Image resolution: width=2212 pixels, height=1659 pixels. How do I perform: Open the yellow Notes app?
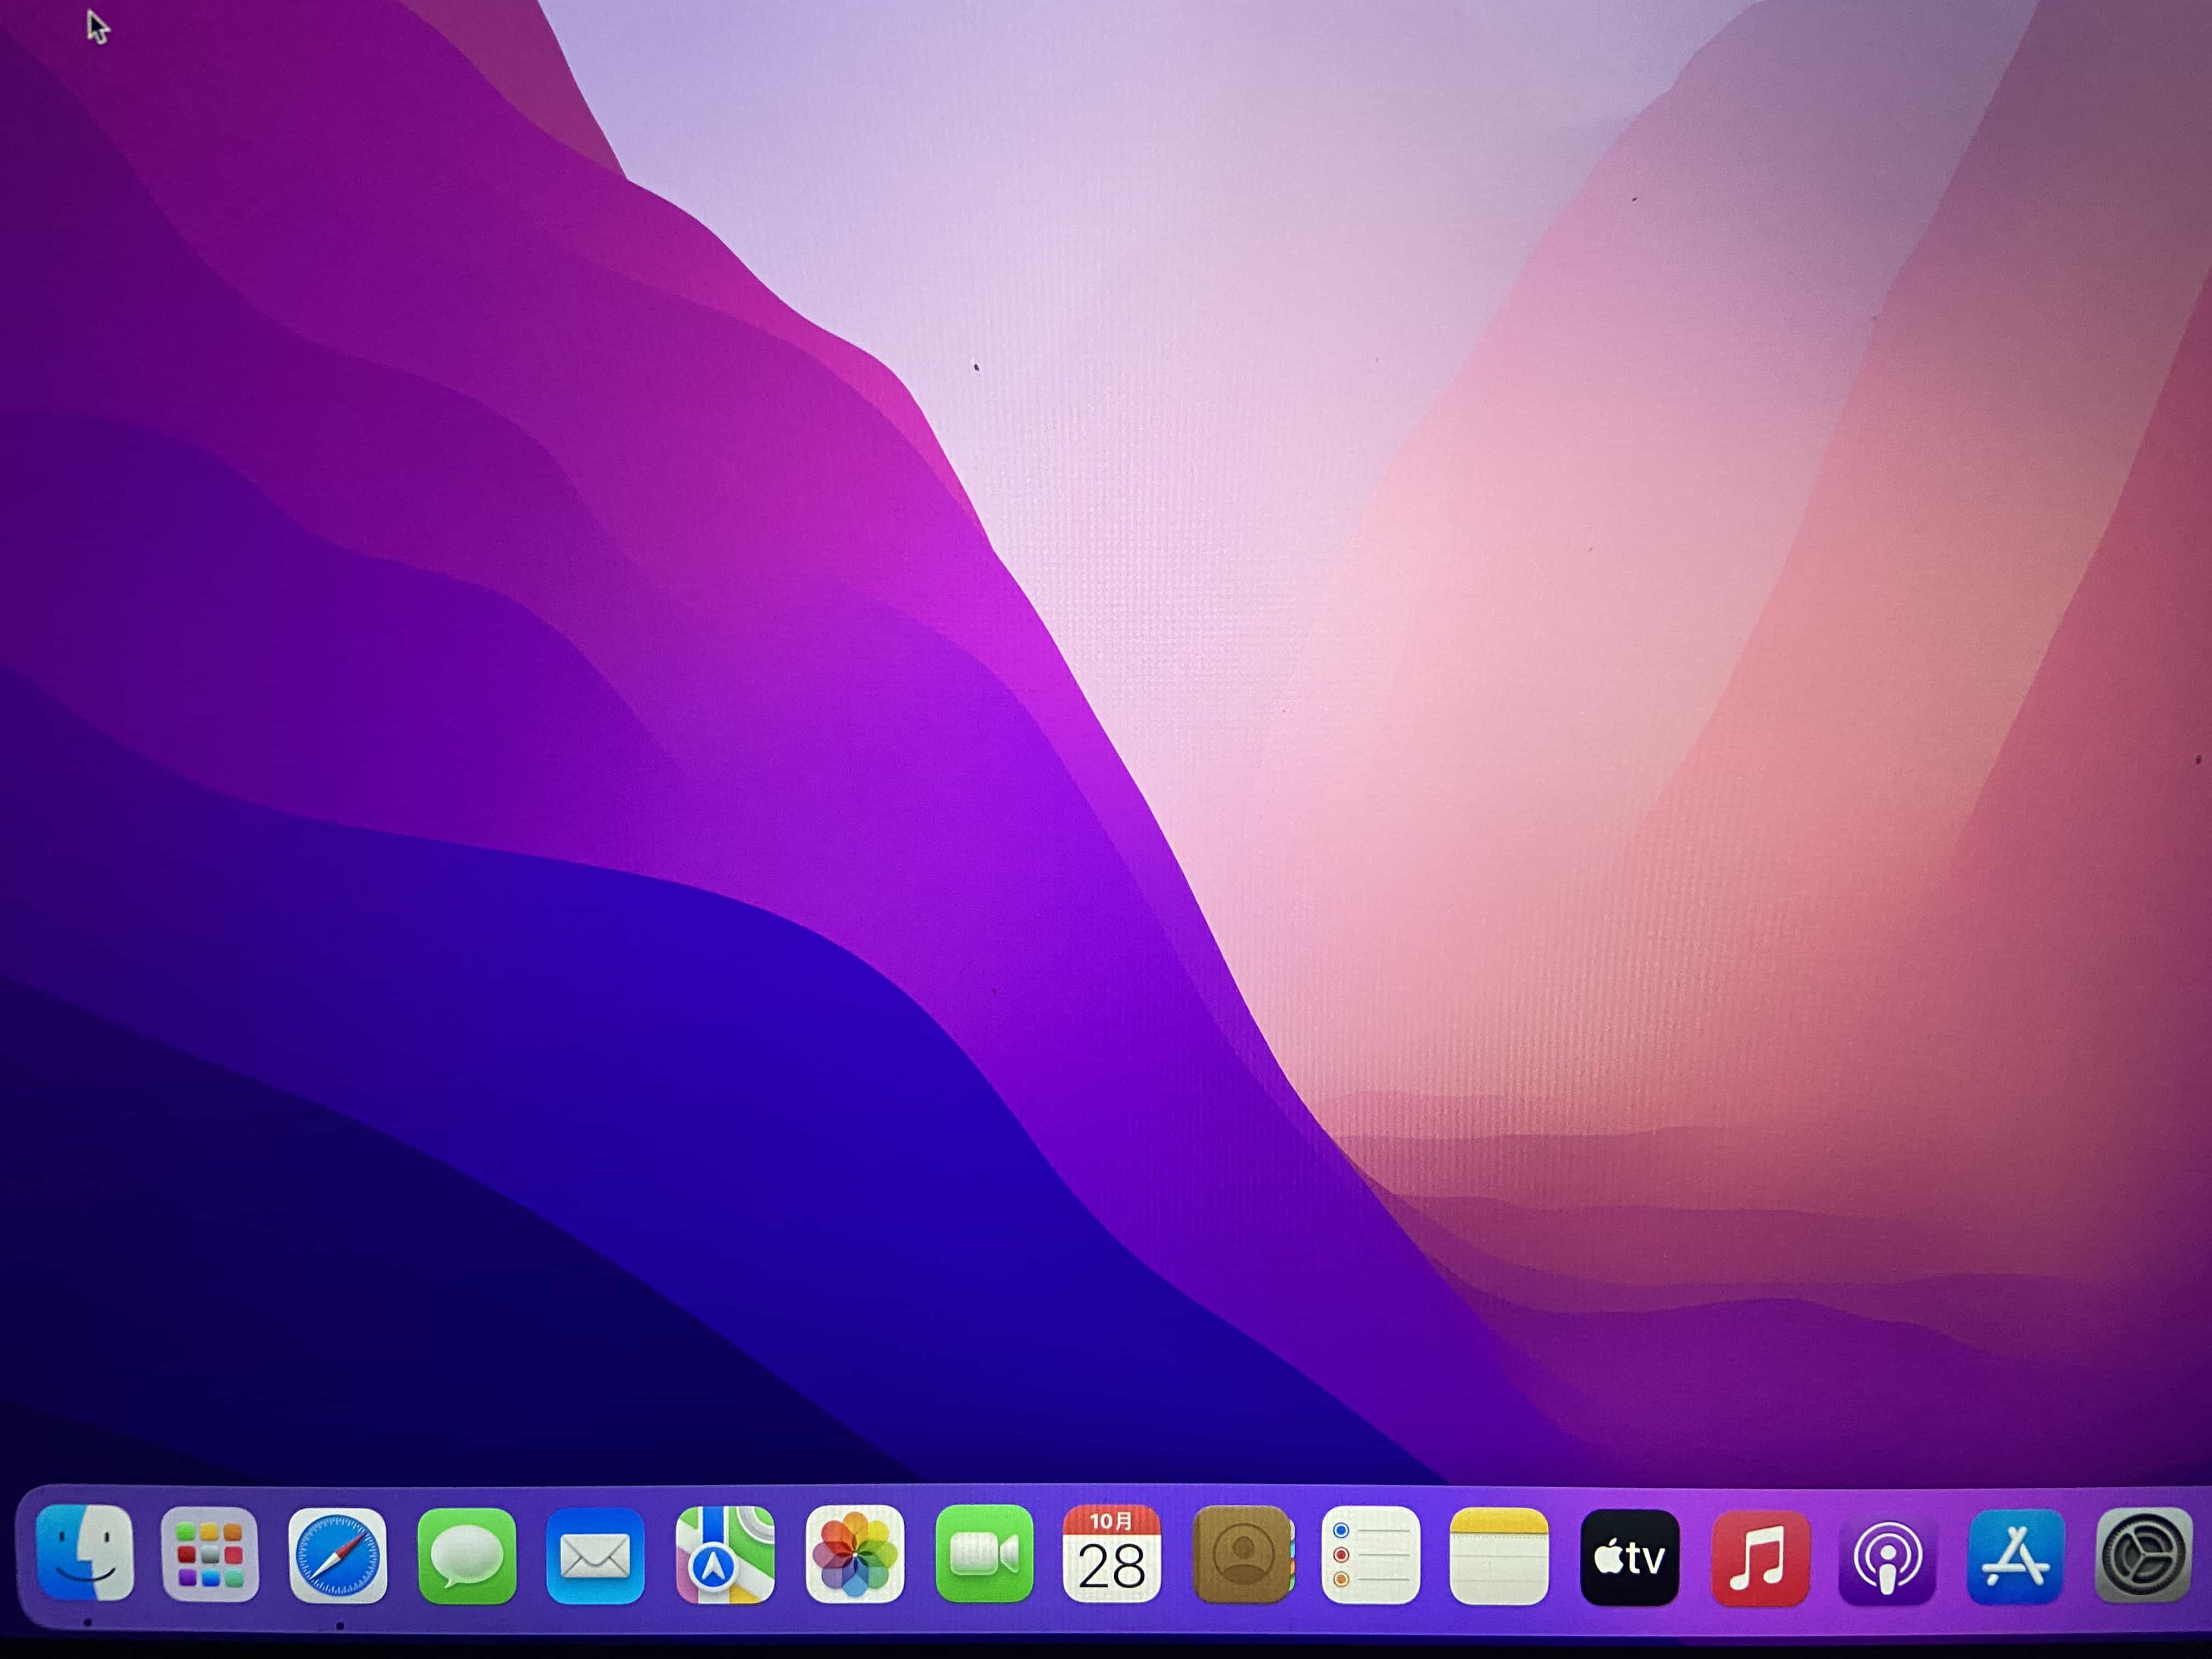(1499, 1556)
